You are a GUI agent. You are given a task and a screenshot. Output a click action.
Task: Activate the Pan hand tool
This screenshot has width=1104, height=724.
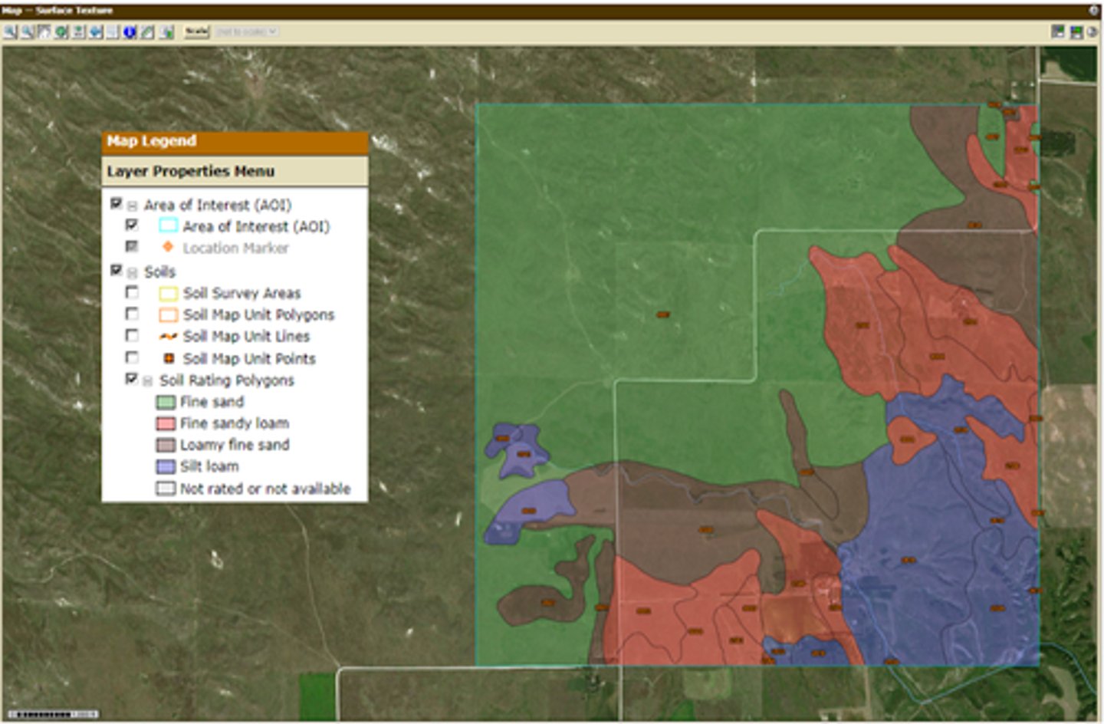[44, 31]
